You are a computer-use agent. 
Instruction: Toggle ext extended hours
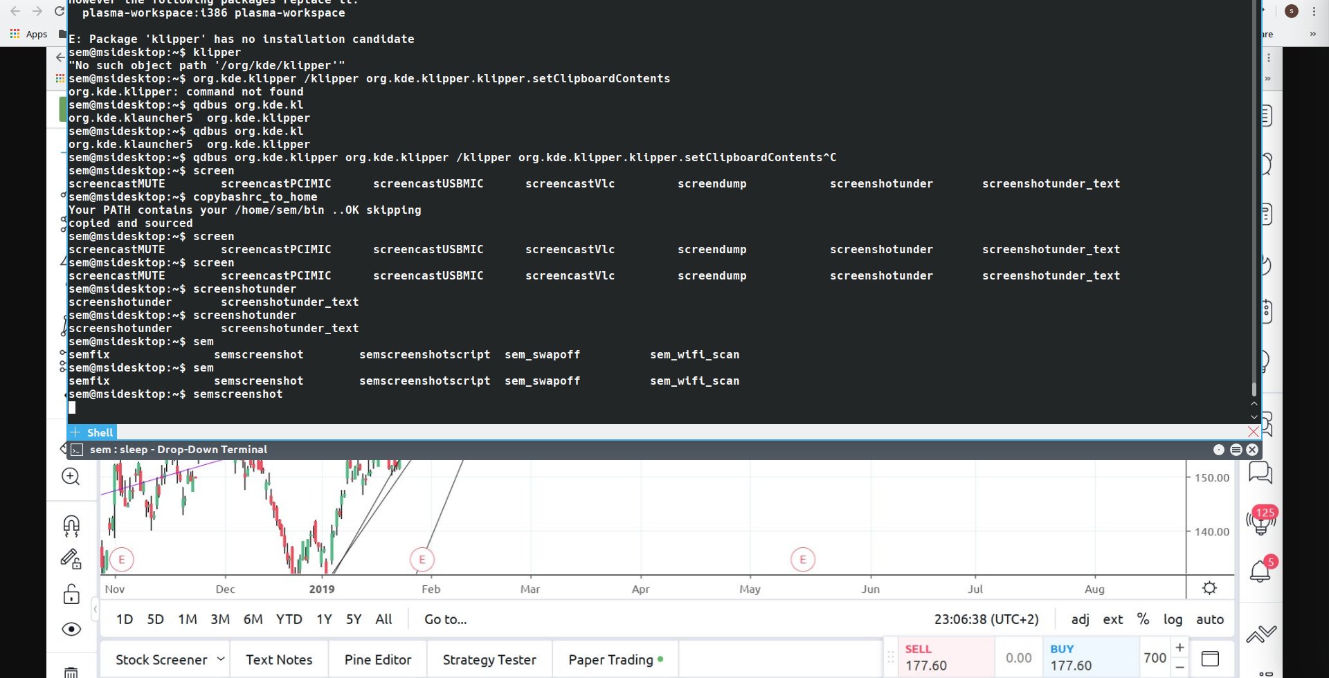(1113, 619)
